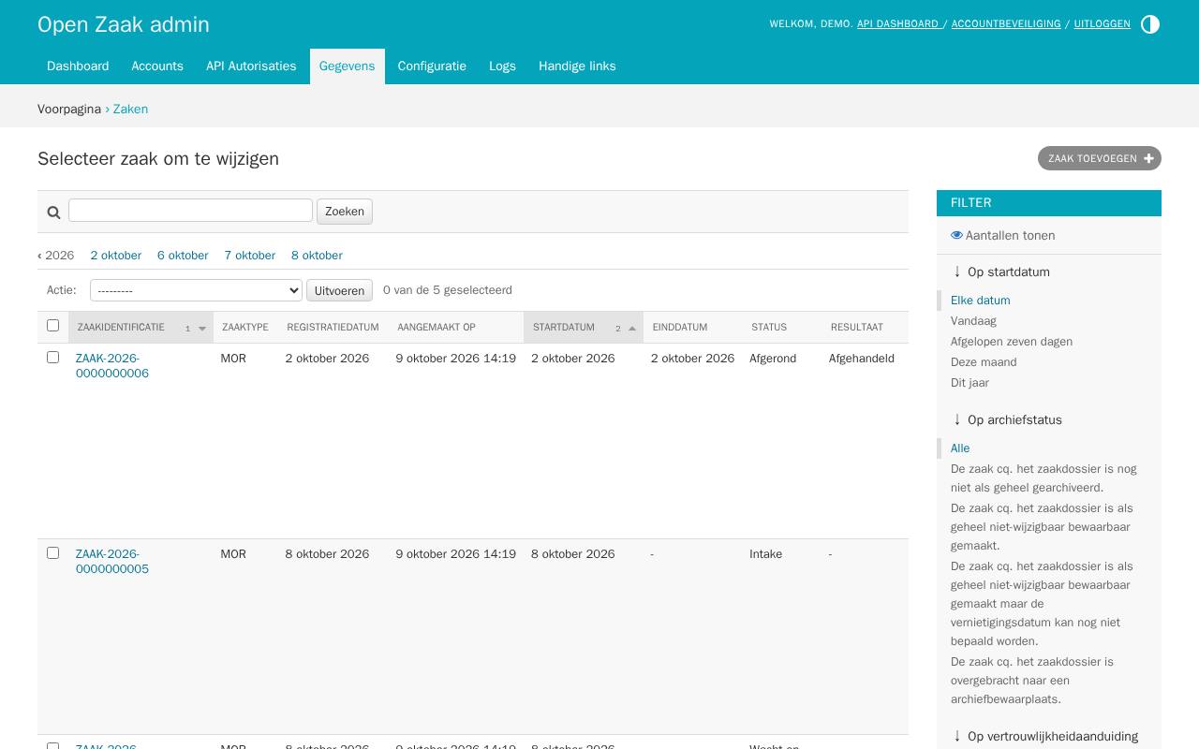Open the Logs menu
The height and width of the screenshot is (749, 1199).
(502, 66)
